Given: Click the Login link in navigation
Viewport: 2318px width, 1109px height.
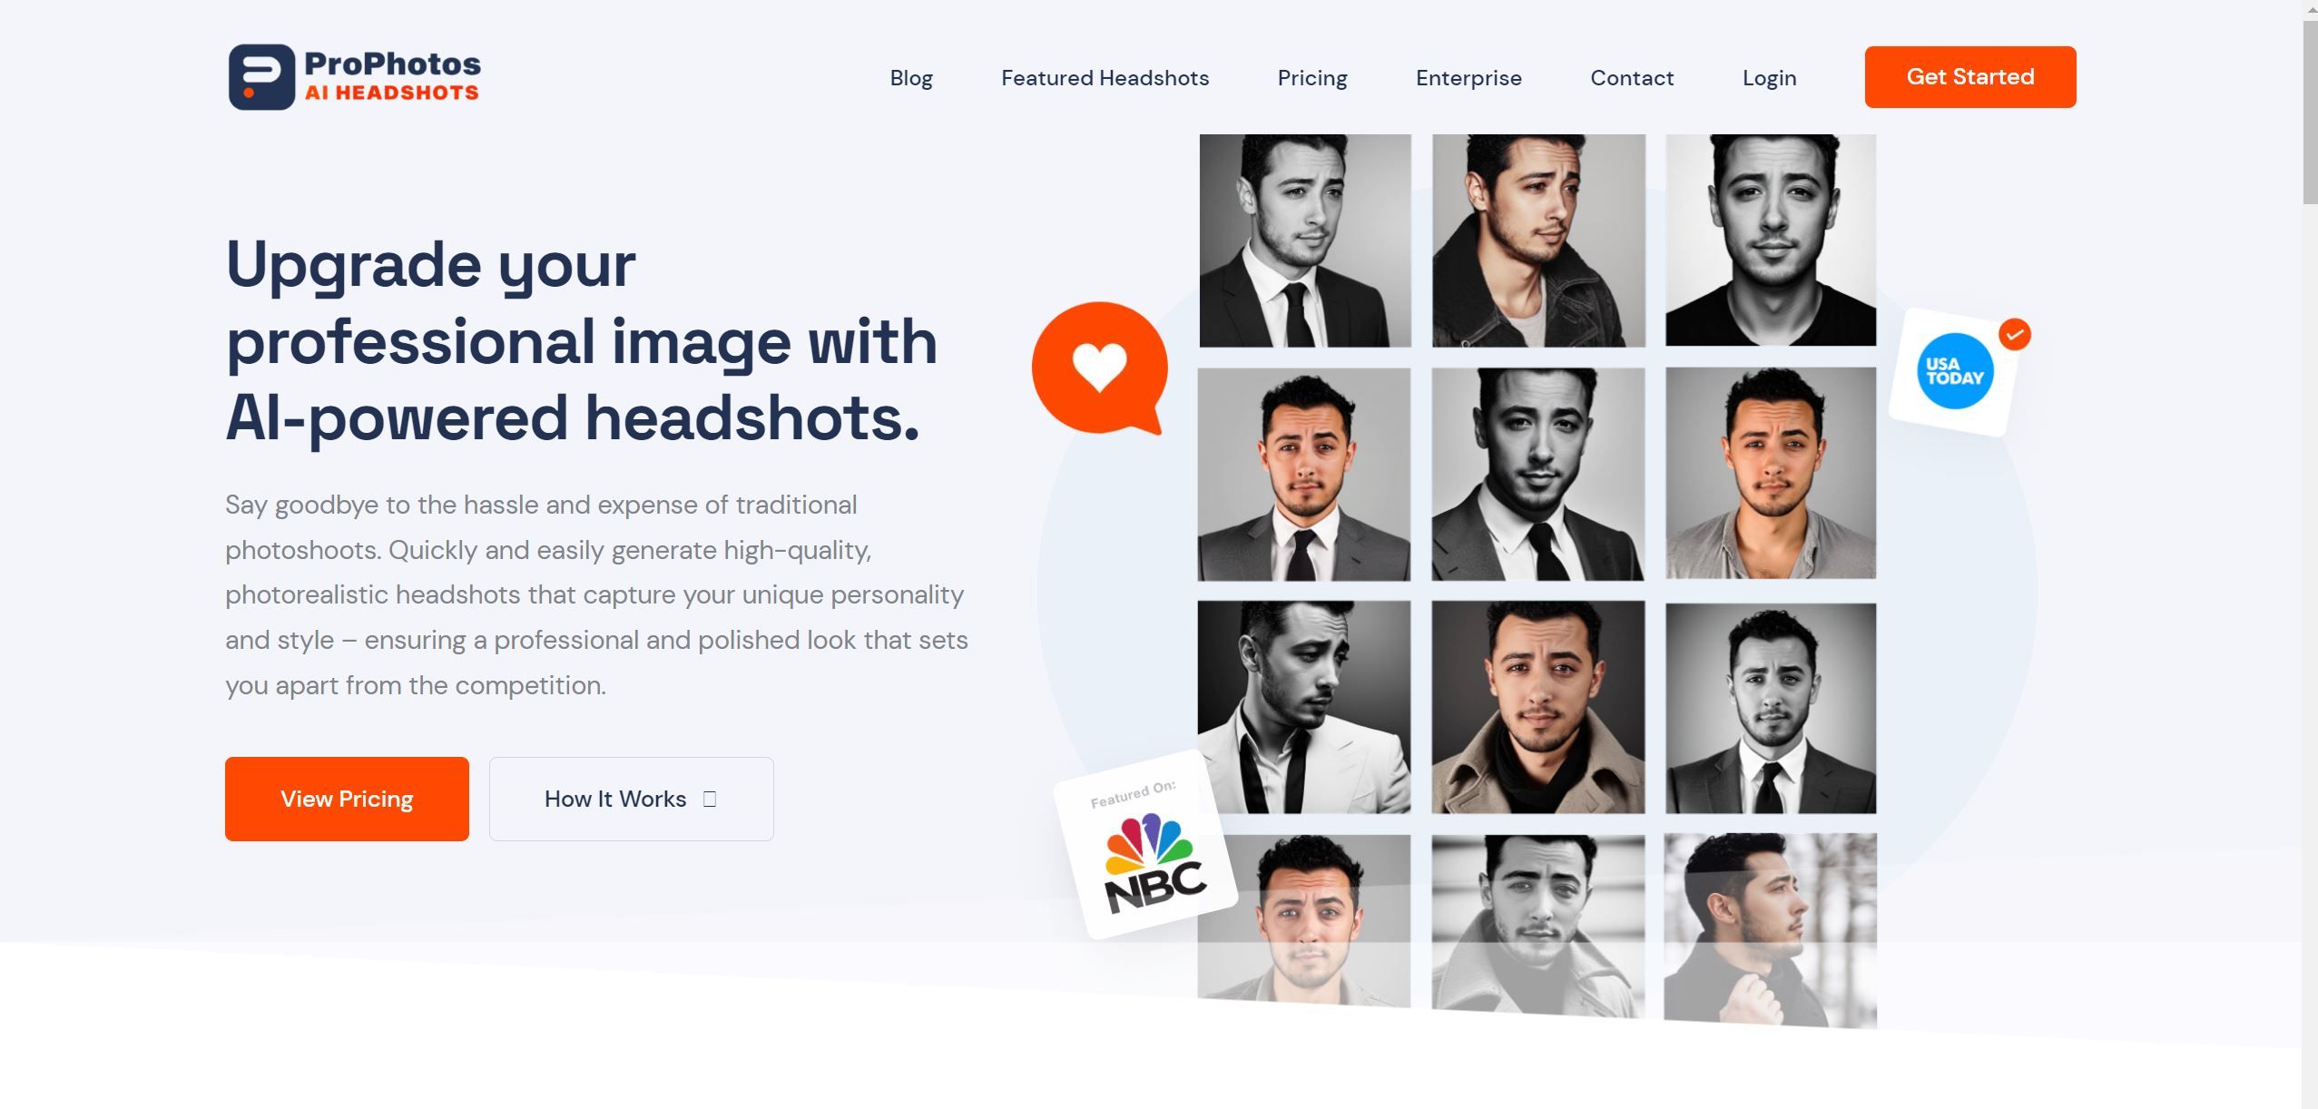Looking at the screenshot, I should [x=1770, y=77].
